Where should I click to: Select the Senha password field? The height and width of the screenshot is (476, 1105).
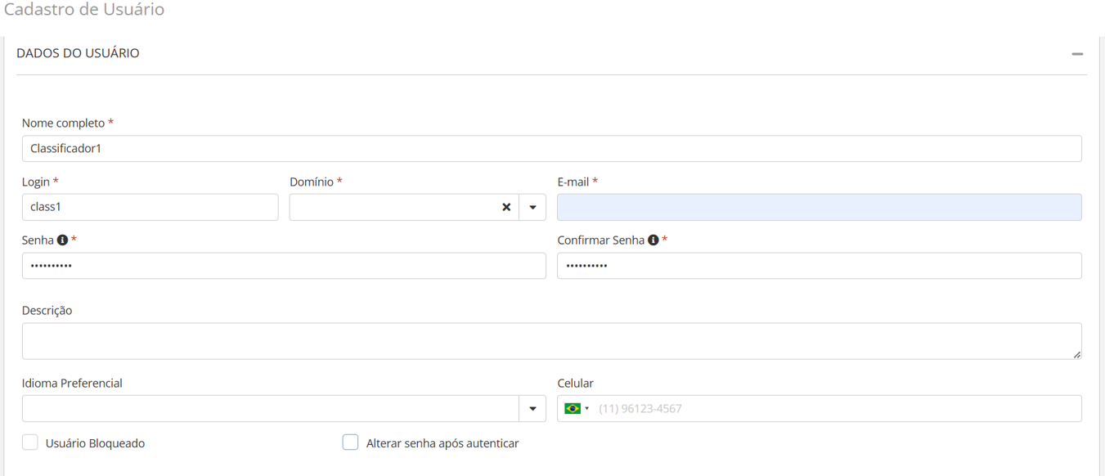284,266
